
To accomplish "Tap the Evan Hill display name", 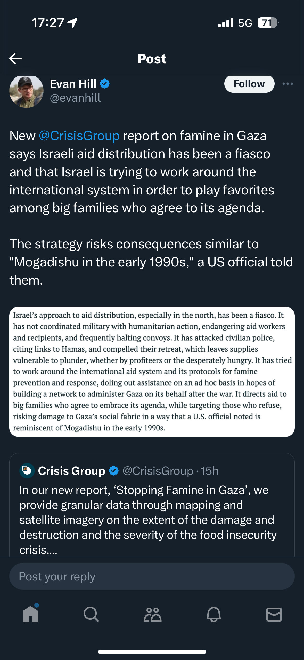I will 73,84.
